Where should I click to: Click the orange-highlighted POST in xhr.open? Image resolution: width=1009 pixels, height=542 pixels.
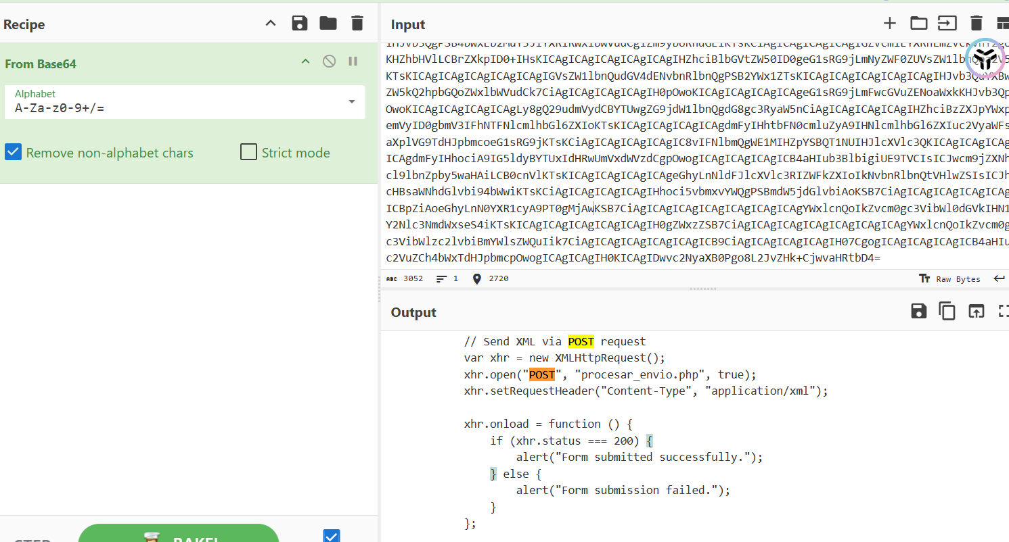coord(542,374)
